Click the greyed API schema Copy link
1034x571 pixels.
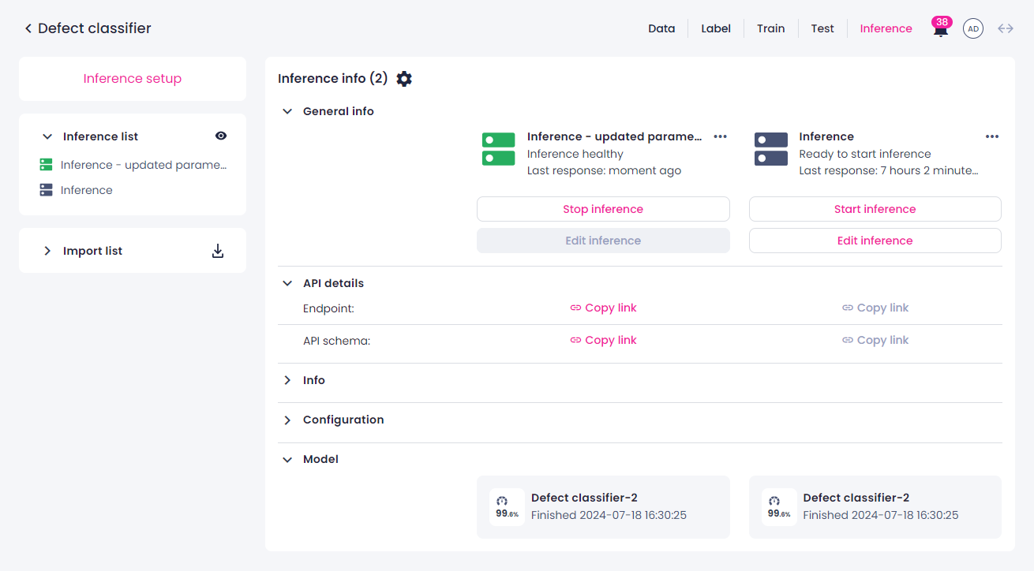tap(875, 340)
